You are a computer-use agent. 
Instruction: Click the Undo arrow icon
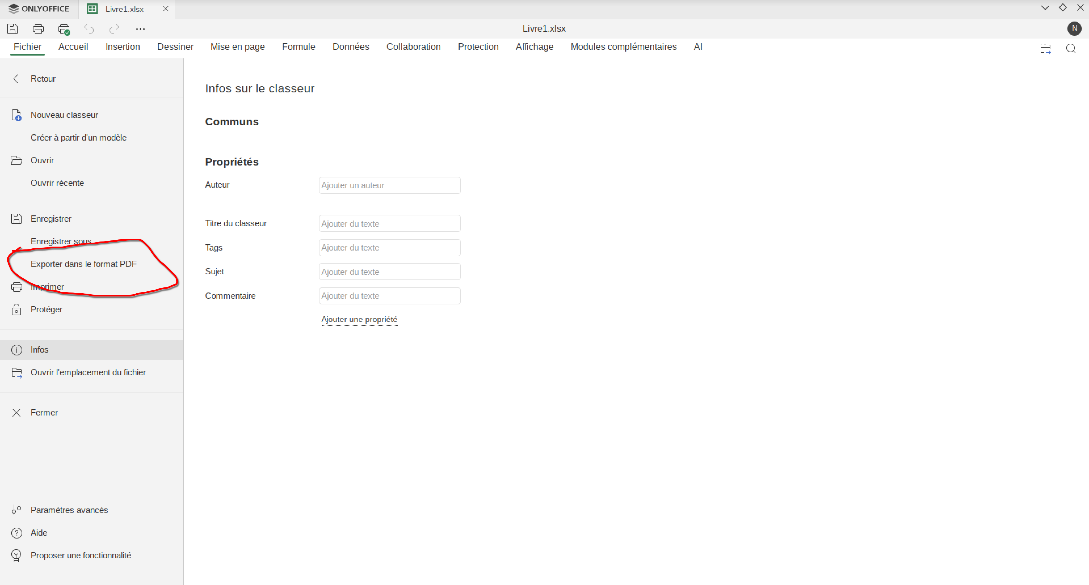(89, 29)
